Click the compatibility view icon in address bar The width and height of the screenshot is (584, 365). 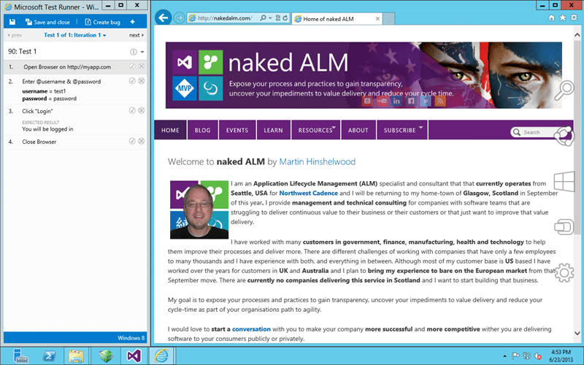(278, 18)
